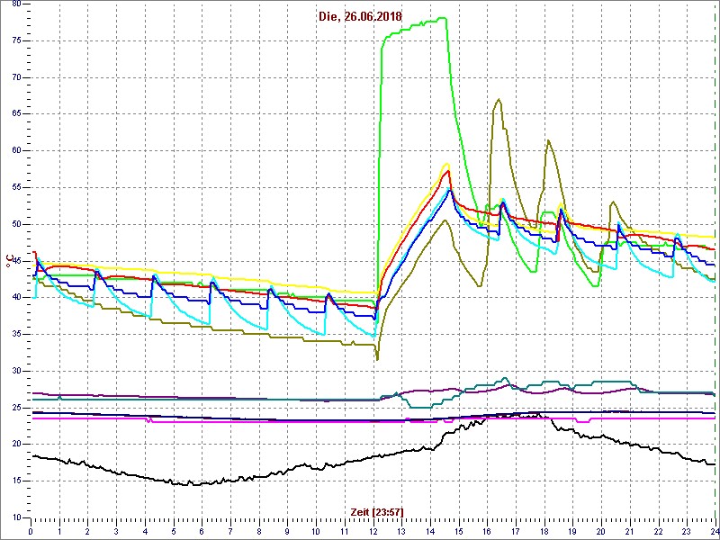
Task: Click hour 18 on the time axis
Action: coord(544,531)
